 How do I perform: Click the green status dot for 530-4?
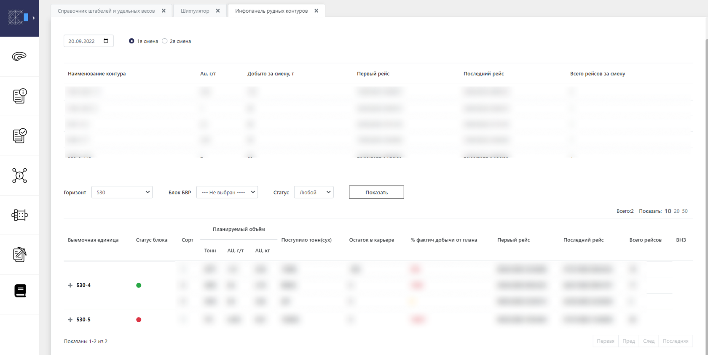[x=139, y=285]
